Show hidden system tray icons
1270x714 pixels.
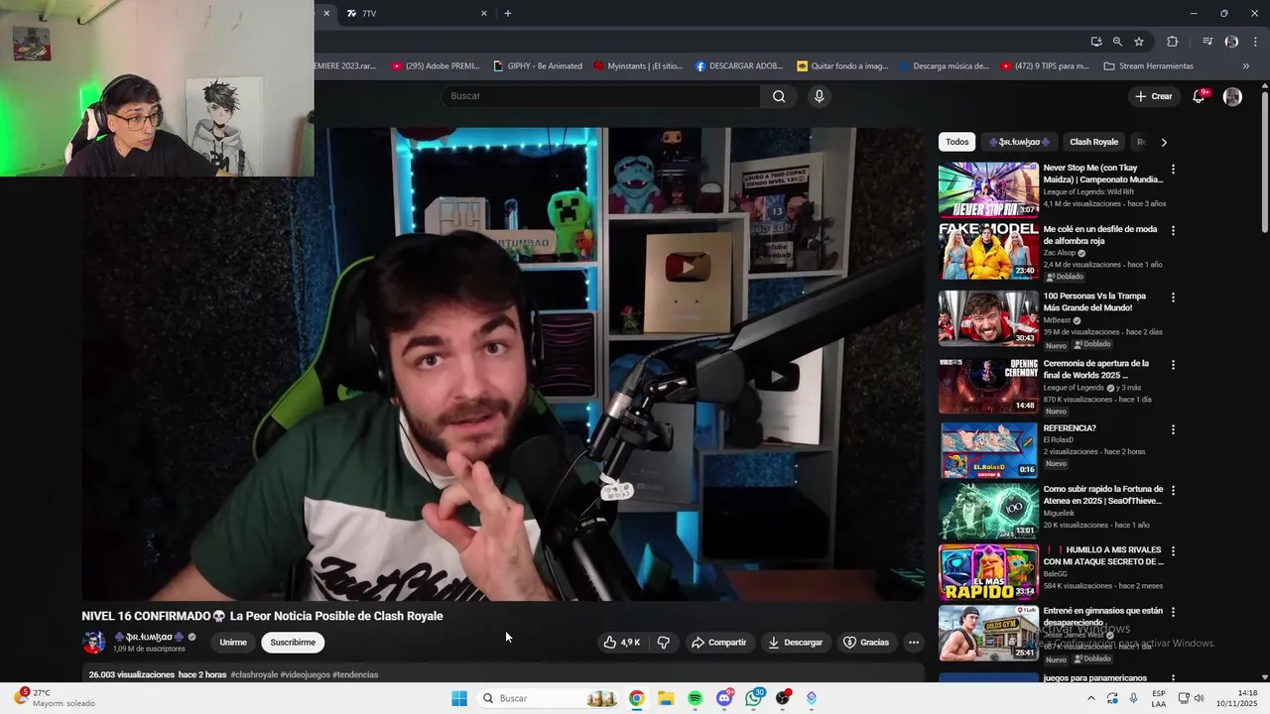(x=1091, y=698)
